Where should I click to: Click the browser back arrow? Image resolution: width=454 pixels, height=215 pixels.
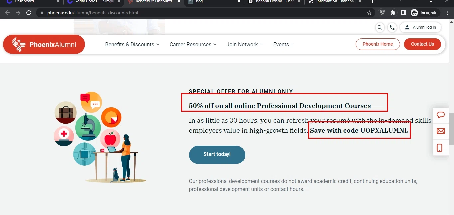coord(7,13)
